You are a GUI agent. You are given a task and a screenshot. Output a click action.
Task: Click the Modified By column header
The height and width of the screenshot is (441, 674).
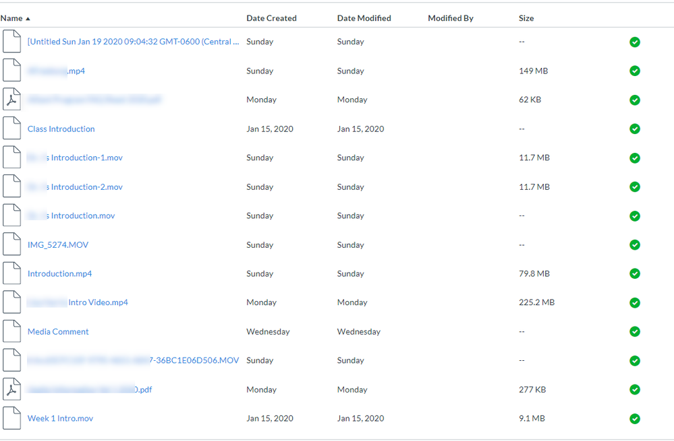(450, 18)
